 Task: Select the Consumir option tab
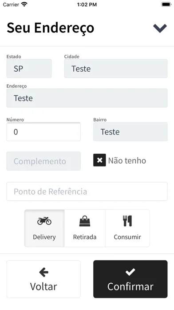click(127, 228)
